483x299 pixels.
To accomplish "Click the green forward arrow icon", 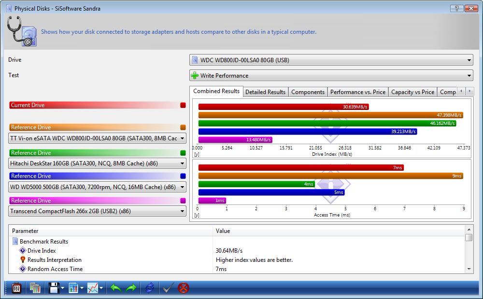I will 131,288.
